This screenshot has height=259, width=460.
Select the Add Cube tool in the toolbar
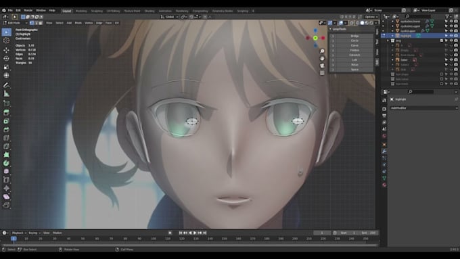[x=7, y=103]
